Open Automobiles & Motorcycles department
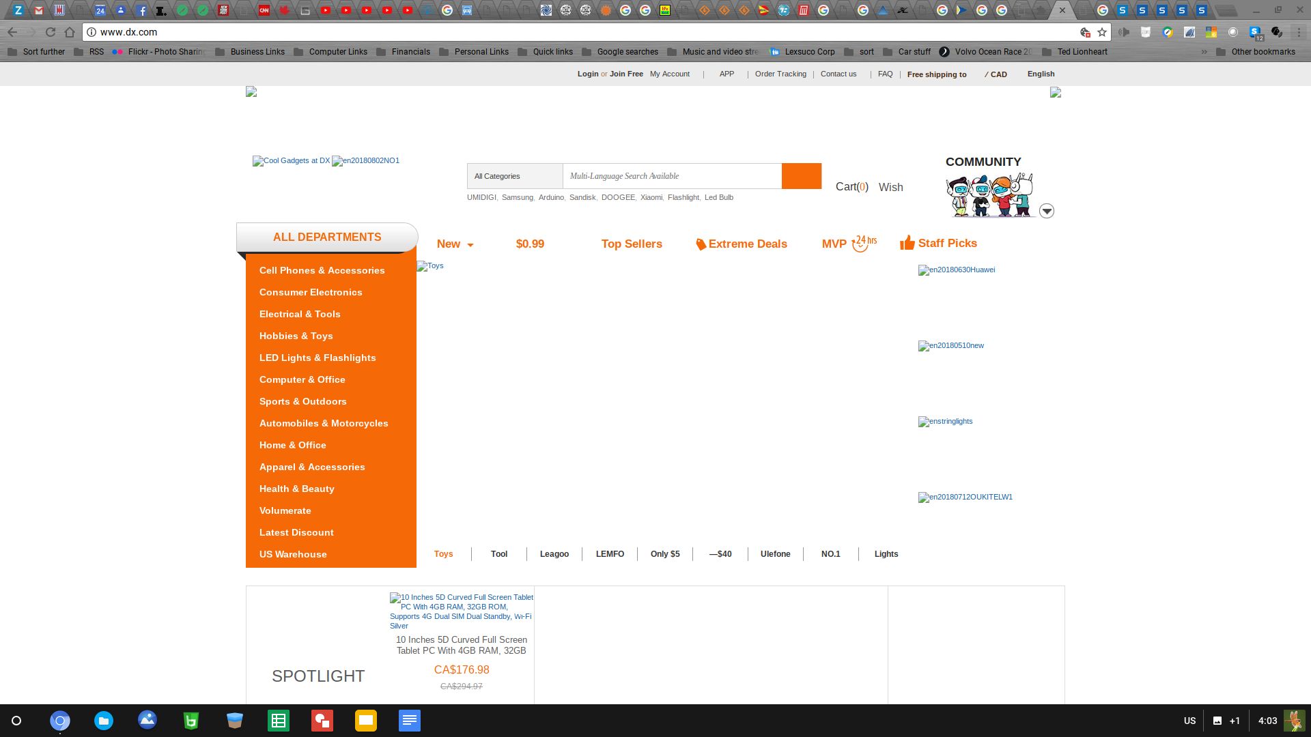 point(324,423)
